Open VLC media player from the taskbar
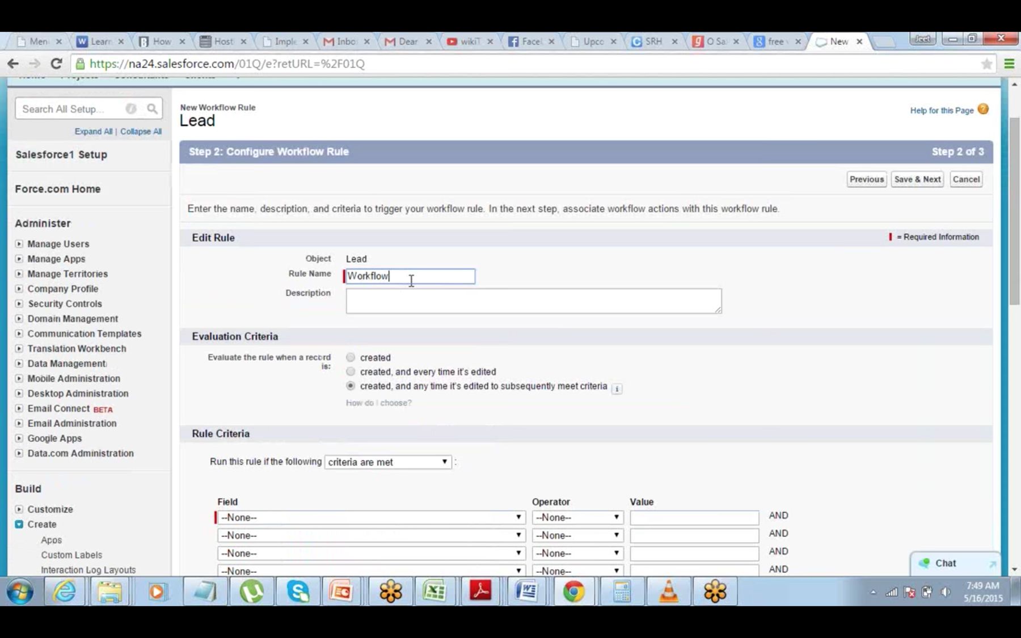Image resolution: width=1021 pixels, height=638 pixels. (669, 591)
